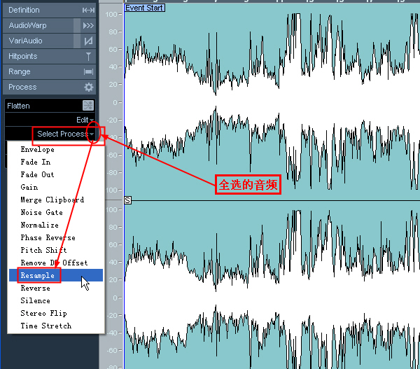The image size is (420, 369).
Task: Click the Flatten label
Action: (x=20, y=106)
